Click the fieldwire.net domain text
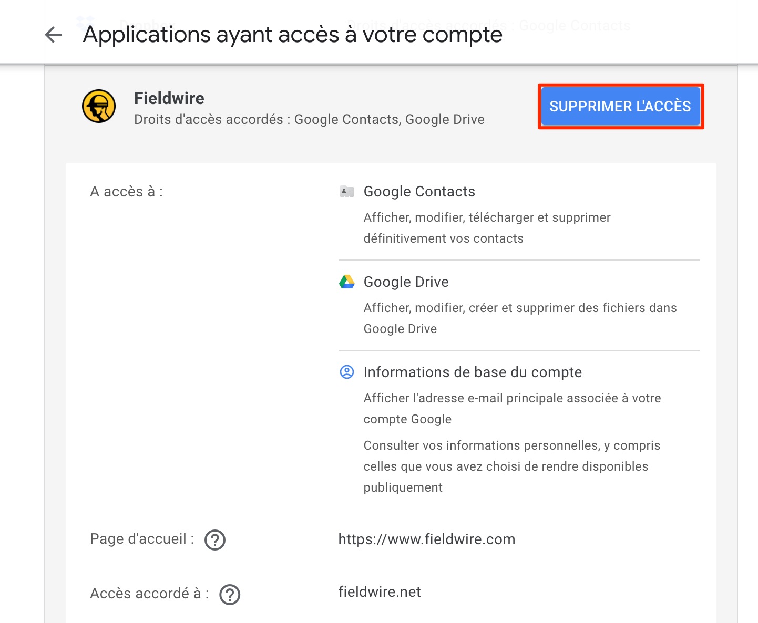Image resolution: width=758 pixels, height=623 pixels. pos(380,592)
